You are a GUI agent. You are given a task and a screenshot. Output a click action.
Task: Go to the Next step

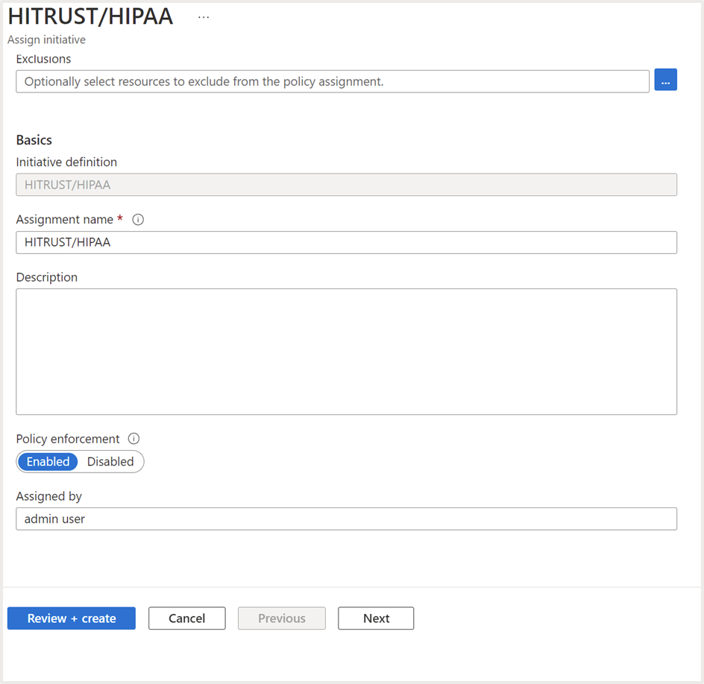point(376,618)
